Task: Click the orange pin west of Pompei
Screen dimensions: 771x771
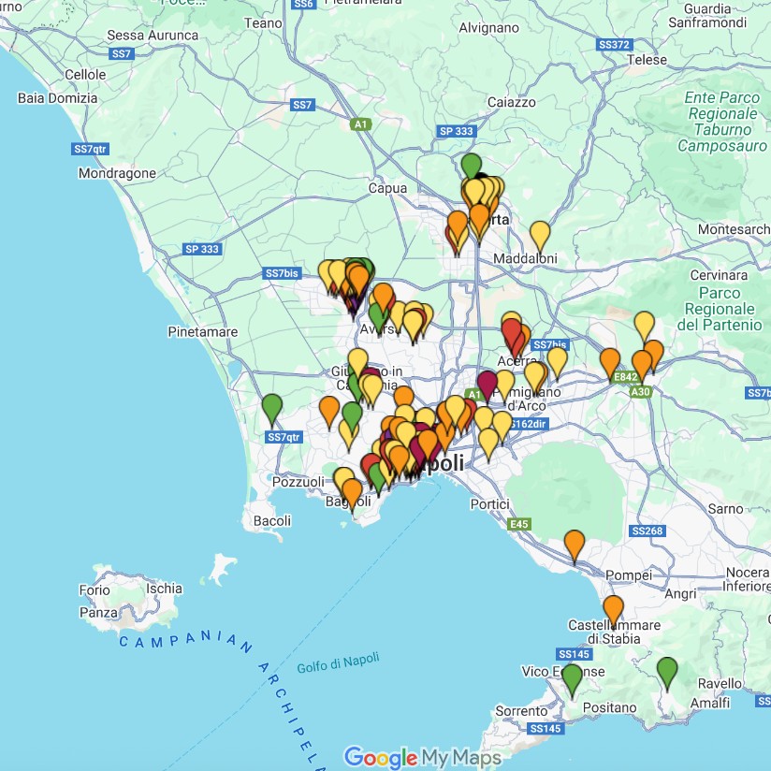Action: click(x=575, y=544)
